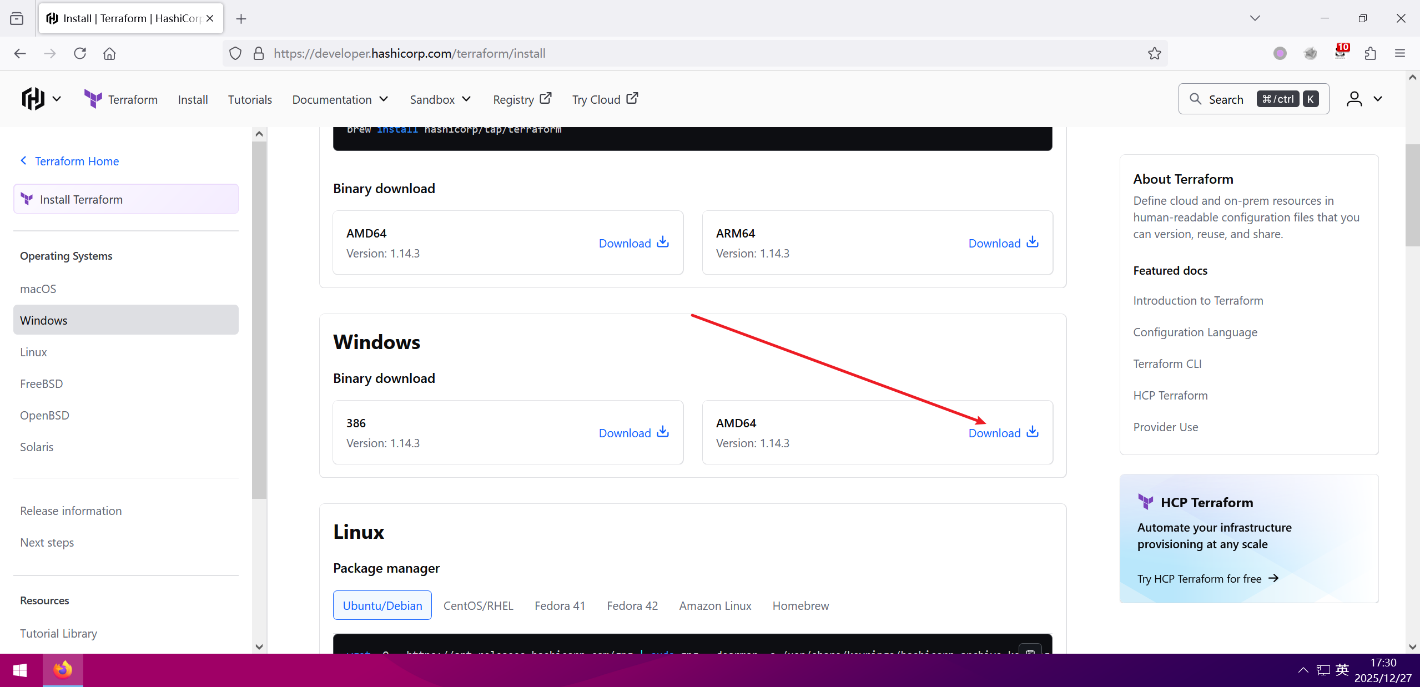1420x687 pixels.
Task: Open Windows Start menu
Action: 20,670
